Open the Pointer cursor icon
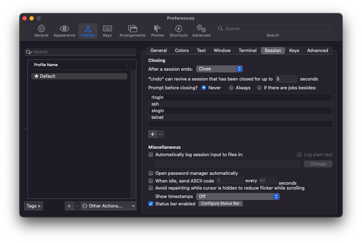This screenshot has height=243, width=362. pyautogui.click(x=157, y=28)
